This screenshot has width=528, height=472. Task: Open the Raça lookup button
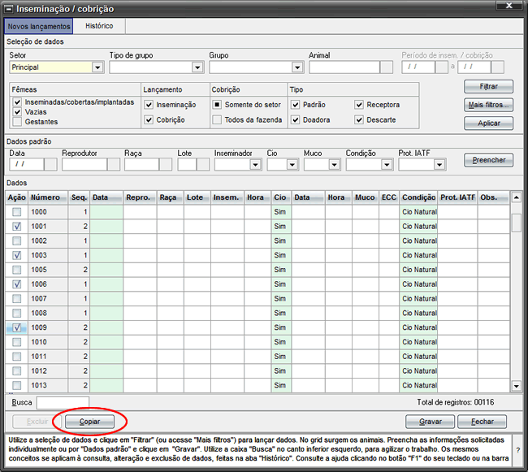click(166, 164)
